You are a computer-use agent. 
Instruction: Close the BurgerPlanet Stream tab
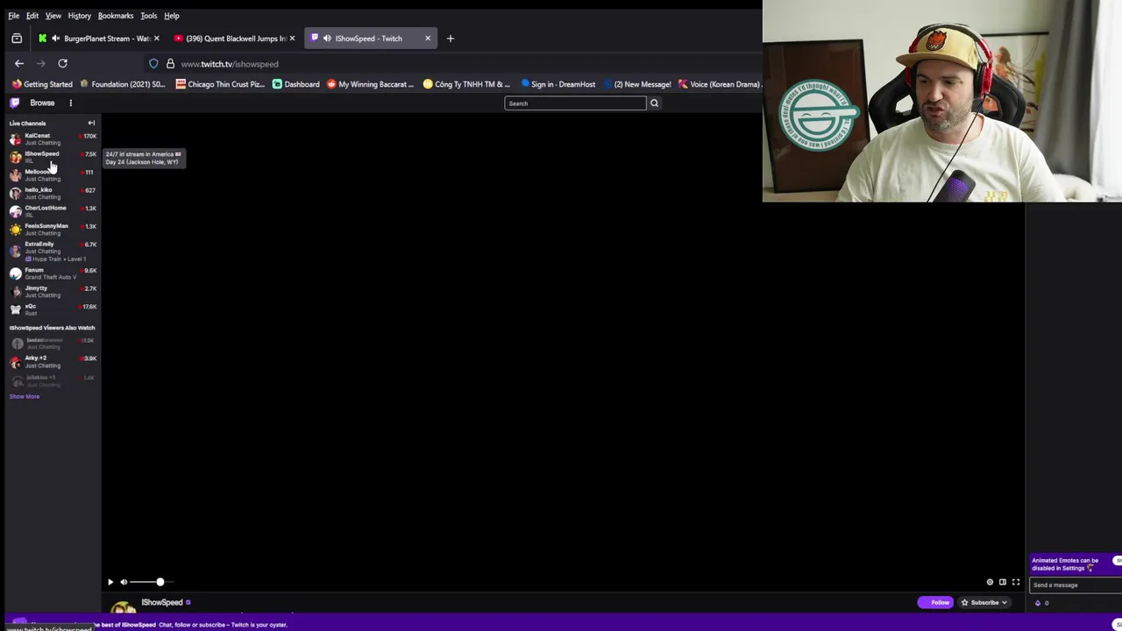(x=157, y=39)
